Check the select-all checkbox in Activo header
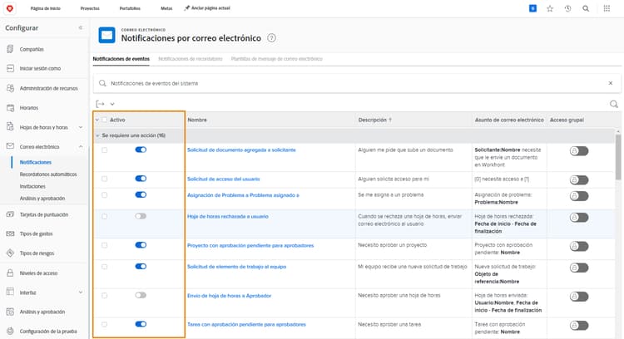The image size is (624, 339). 104,120
